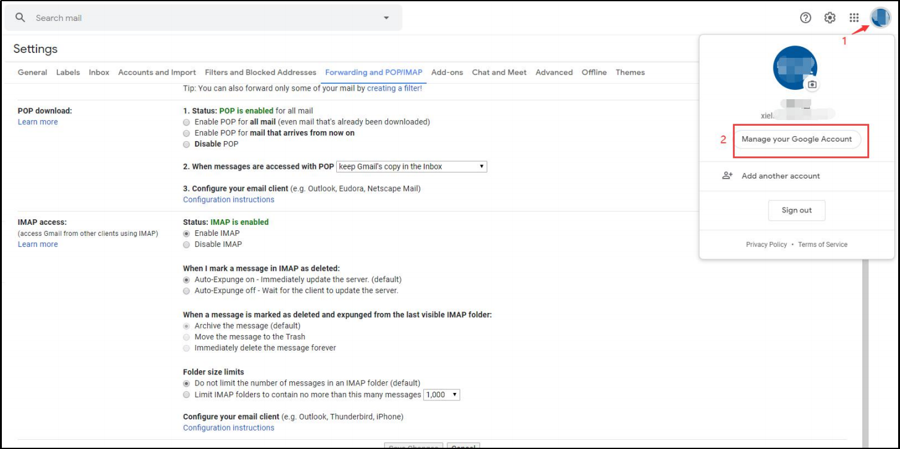Open the keep Gmail's copy dropdown

click(411, 167)
